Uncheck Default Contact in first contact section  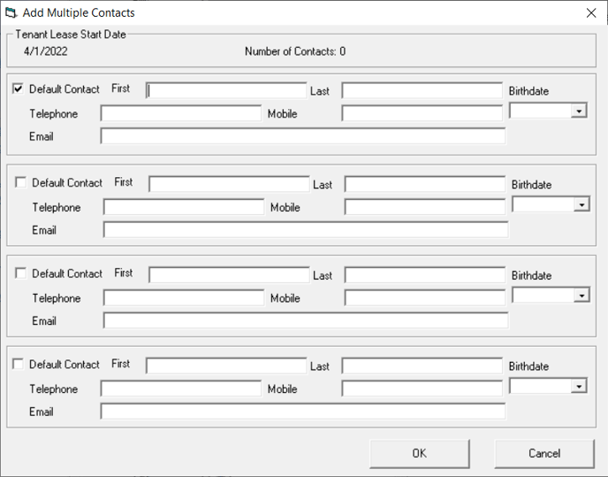coord(18,89)
